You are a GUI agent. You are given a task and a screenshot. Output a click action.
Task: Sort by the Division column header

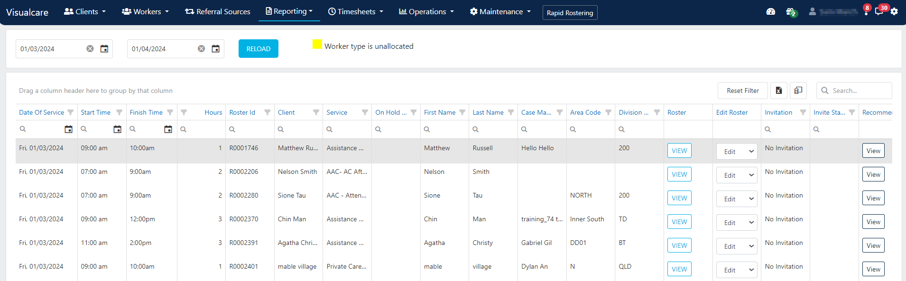pos(633,112)
